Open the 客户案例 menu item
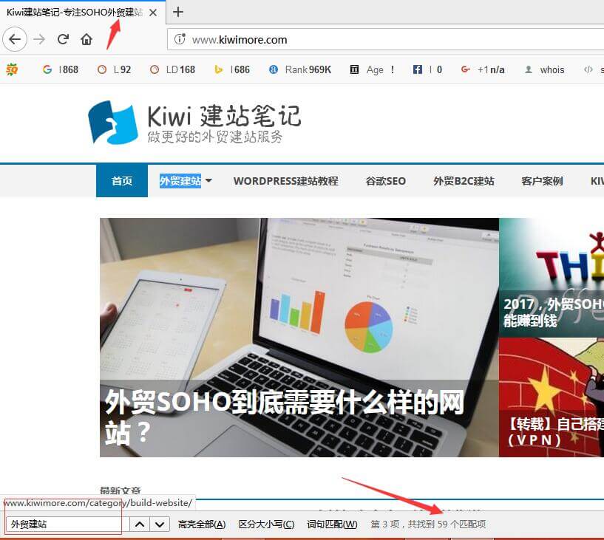This screenshot has height=540, width=604. (x=542, y=181)
